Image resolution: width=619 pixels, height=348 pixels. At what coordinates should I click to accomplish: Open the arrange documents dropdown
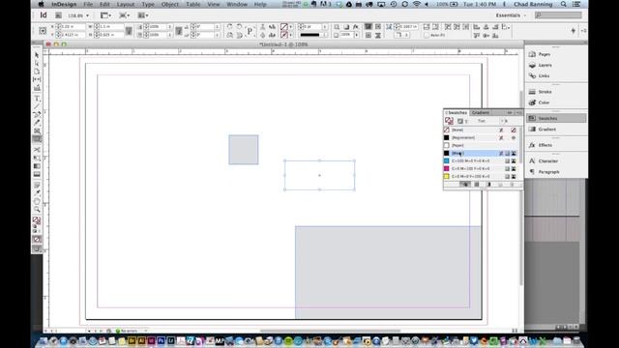[143, 15]
